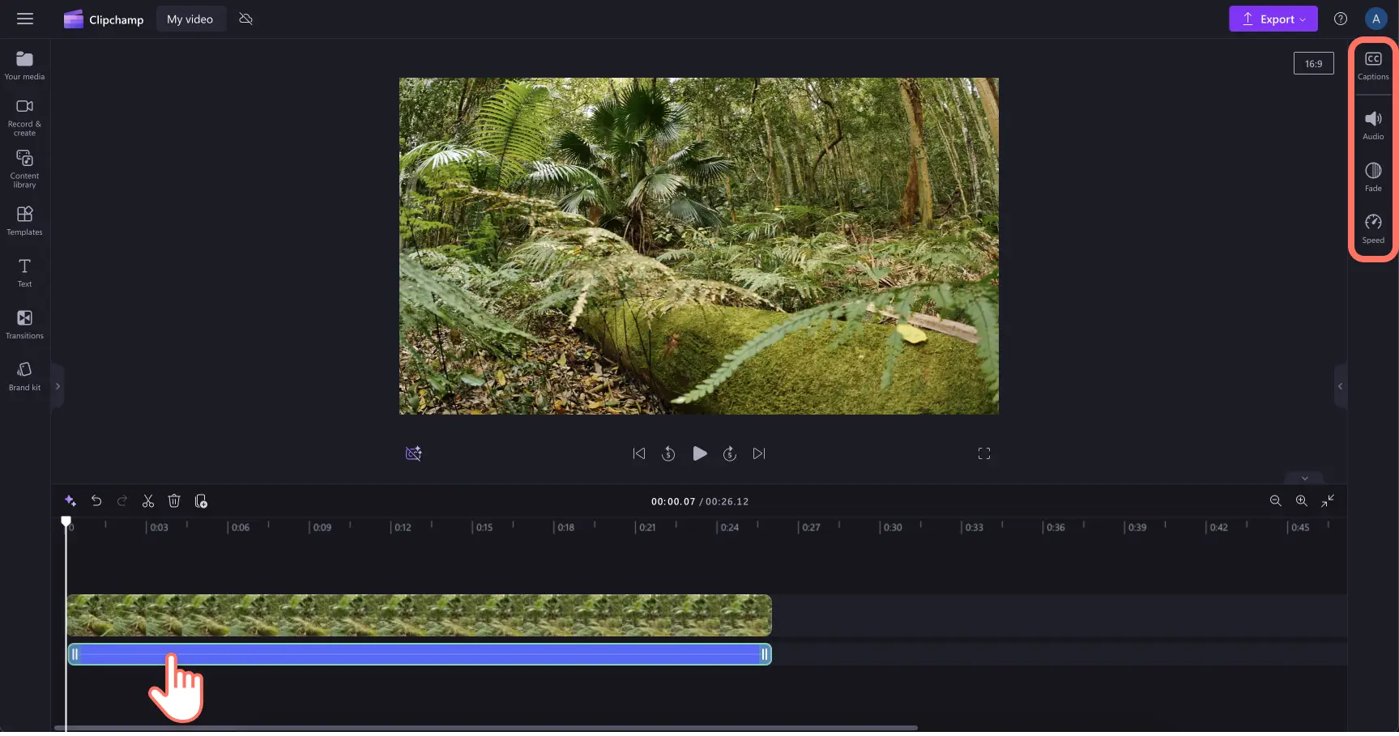Click the Clipchamp logo
Screen dimensions: 1399x736
tap(104, 19)
